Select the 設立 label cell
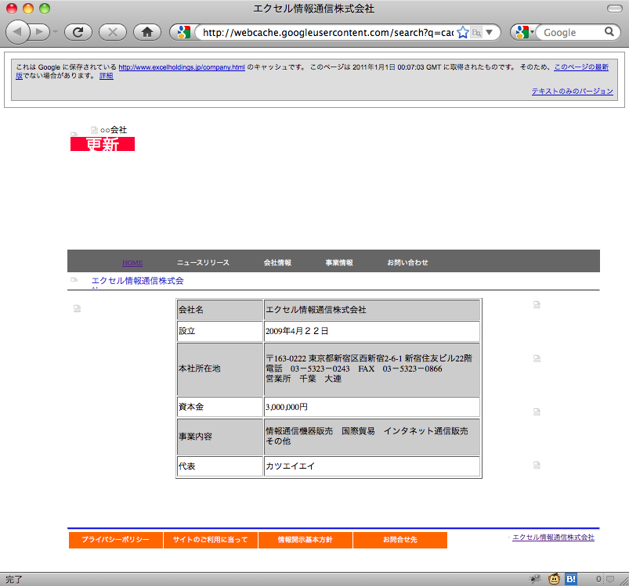 pyautogui.click(x=220, y=331)
